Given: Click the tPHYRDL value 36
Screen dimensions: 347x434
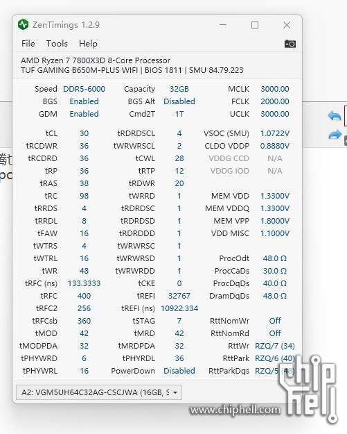Looking at the screenshot, I should click(179, 358).
